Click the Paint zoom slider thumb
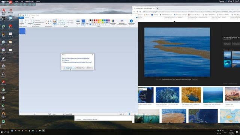This screenshot has height=135, width=240. click(x=129, y=114)
